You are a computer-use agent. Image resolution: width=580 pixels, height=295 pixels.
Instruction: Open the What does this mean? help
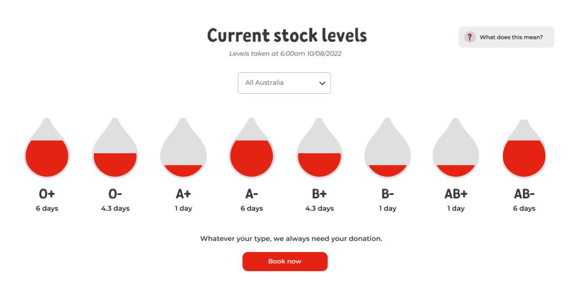click(511, 37)
